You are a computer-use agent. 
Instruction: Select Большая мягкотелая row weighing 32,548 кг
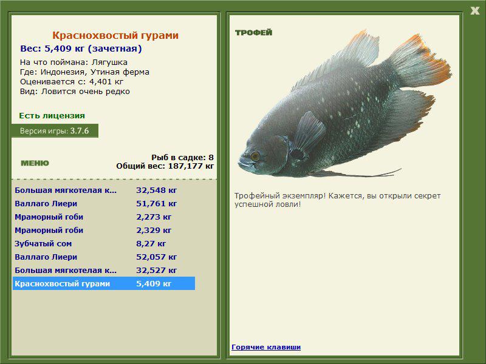click(x=104, y=190)
